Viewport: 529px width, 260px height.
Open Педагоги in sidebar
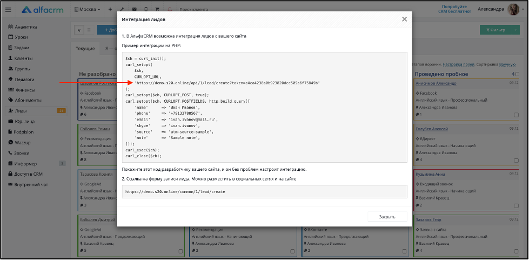pos(21,79)
